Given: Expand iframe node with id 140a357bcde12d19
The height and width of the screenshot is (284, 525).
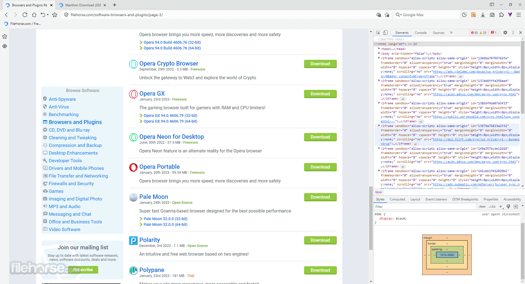Looking at the screenshot, I should pyautogui.click(x=379, y=148).
